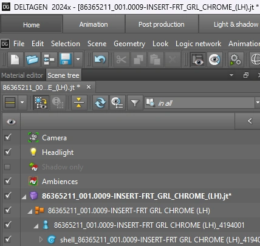Collapse the root .jt* tree node
The width and height of the screenshot is (260, 246).
coord(24,197)
